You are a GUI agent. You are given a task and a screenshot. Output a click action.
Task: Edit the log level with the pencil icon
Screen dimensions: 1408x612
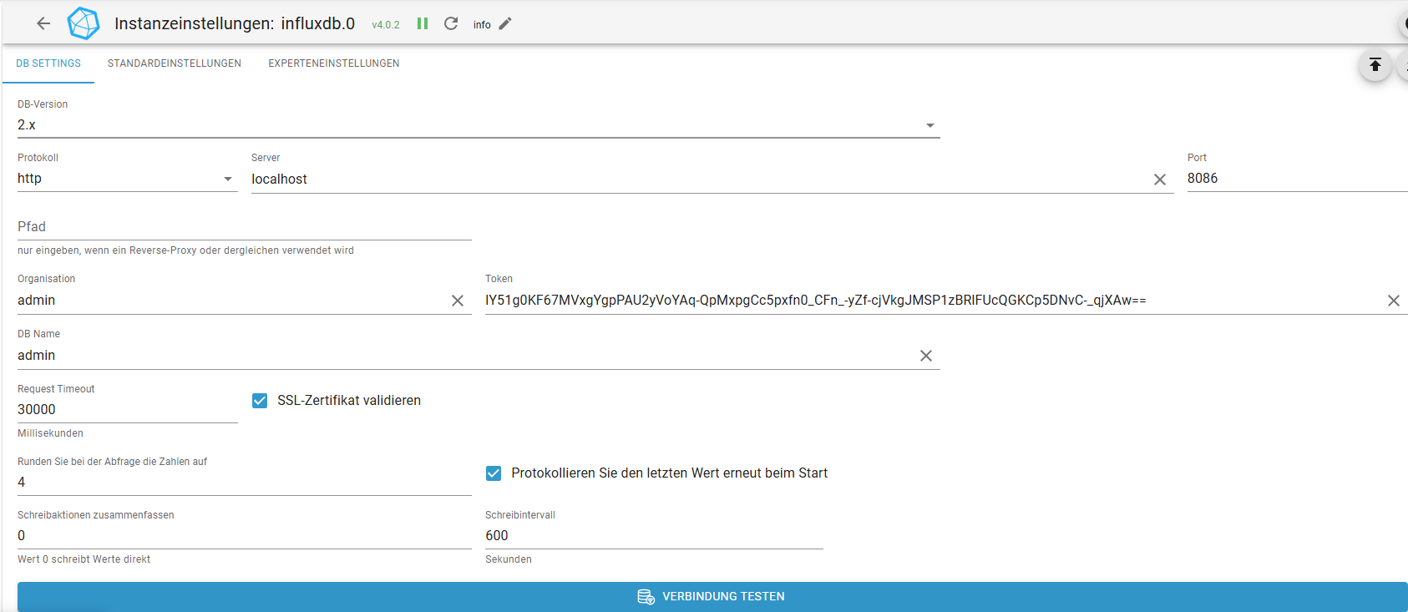tap(505, 23)
